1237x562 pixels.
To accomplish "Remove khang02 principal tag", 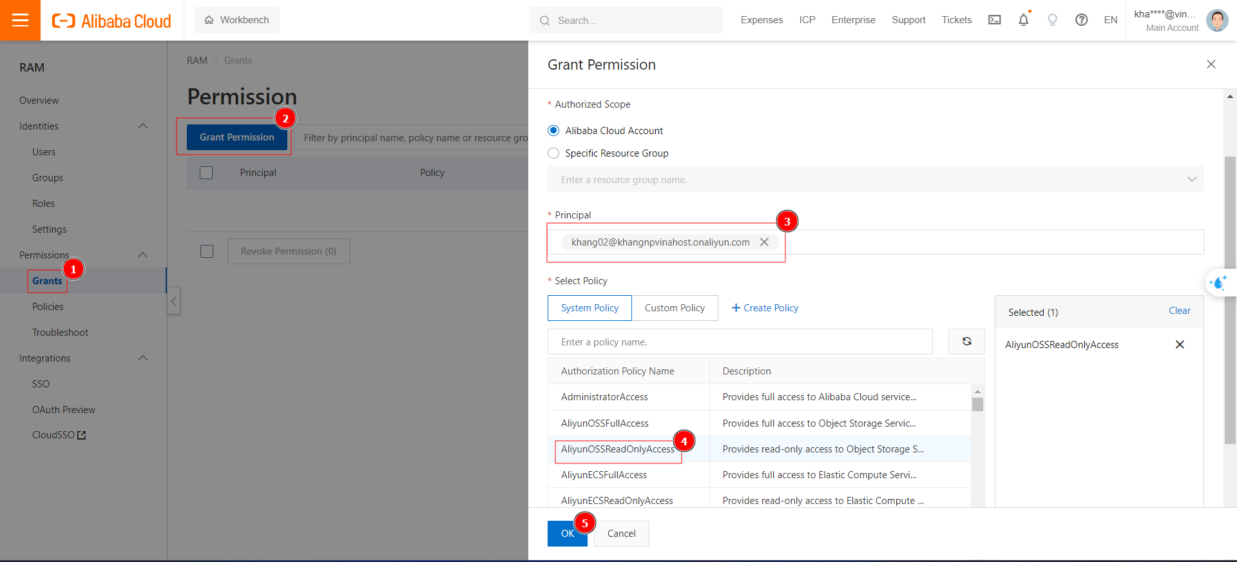I will [764, 242].
